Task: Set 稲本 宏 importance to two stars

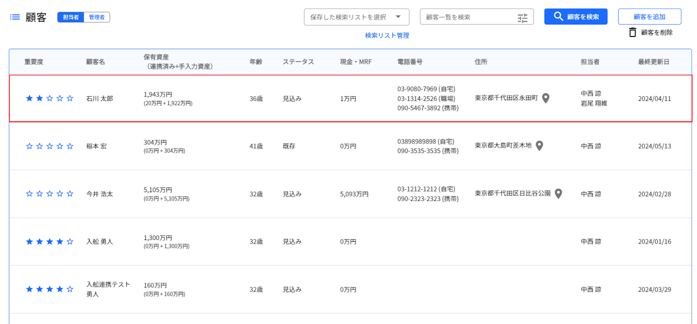Action: [x=40, y=146]
